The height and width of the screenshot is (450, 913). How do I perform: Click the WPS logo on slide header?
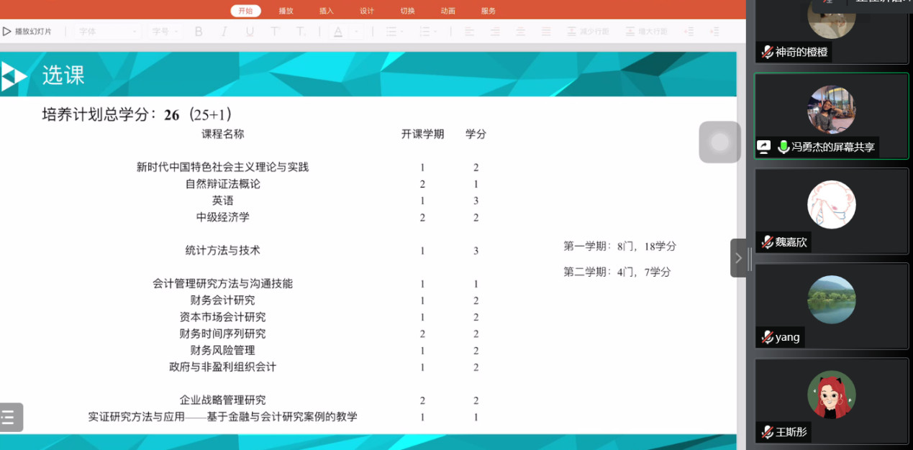click(13, 75)
